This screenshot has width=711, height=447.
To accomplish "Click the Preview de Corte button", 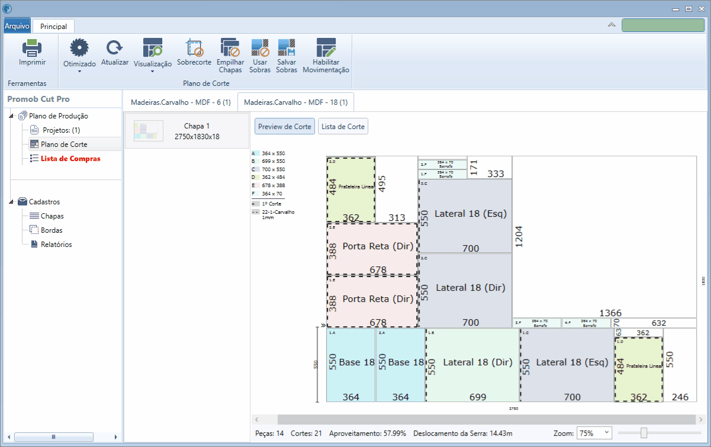I will click(x=285, y=126).
